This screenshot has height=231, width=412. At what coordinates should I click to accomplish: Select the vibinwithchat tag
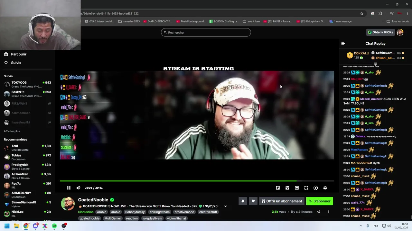176,218
